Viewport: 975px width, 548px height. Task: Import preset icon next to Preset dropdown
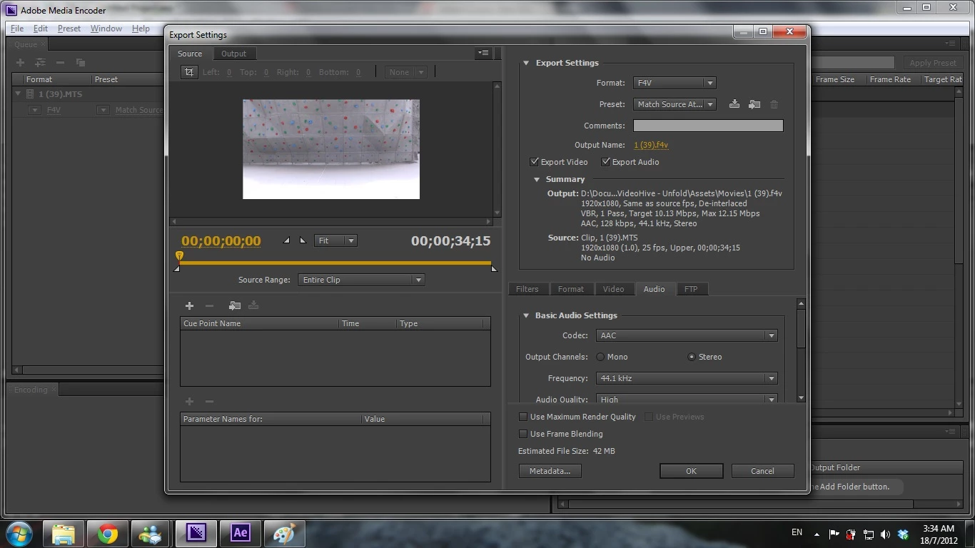pyautogui.click(x=754, y=104)
